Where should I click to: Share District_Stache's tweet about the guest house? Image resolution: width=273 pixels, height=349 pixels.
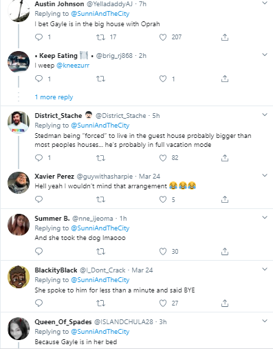pos(225,158)
